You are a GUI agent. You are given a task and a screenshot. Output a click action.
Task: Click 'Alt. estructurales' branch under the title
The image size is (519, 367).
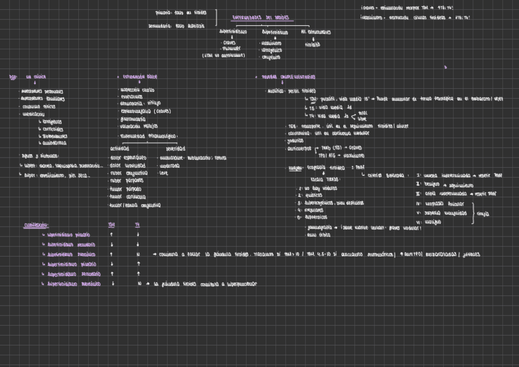(316, 31)
